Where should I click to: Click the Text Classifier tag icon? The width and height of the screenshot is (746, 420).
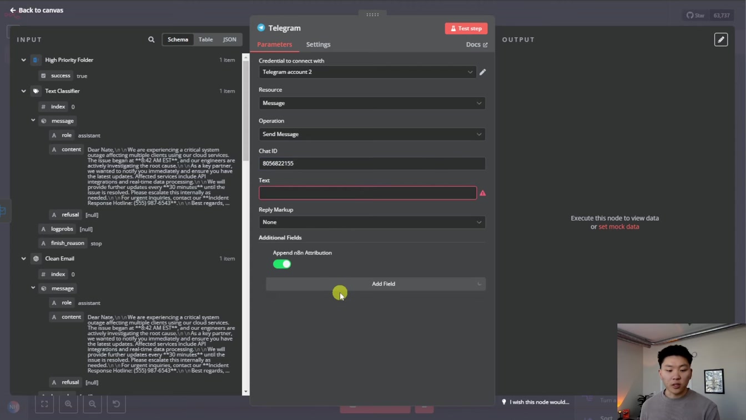point(36,91)
